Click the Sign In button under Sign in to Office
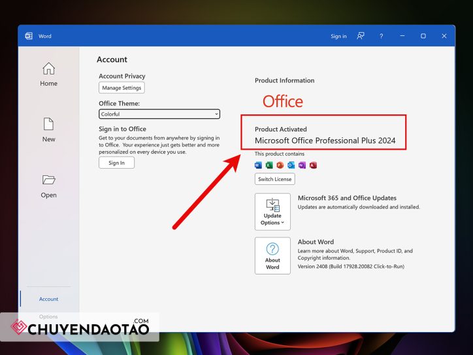 tap(116, 163)
